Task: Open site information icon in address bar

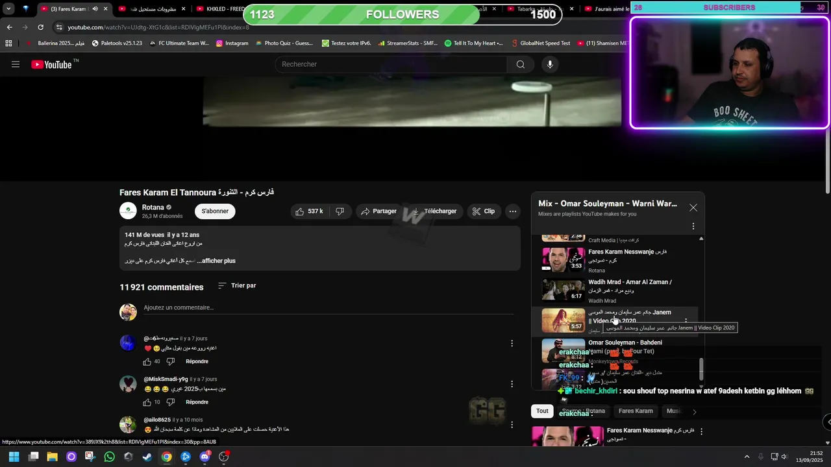Action: pos(59,27)
